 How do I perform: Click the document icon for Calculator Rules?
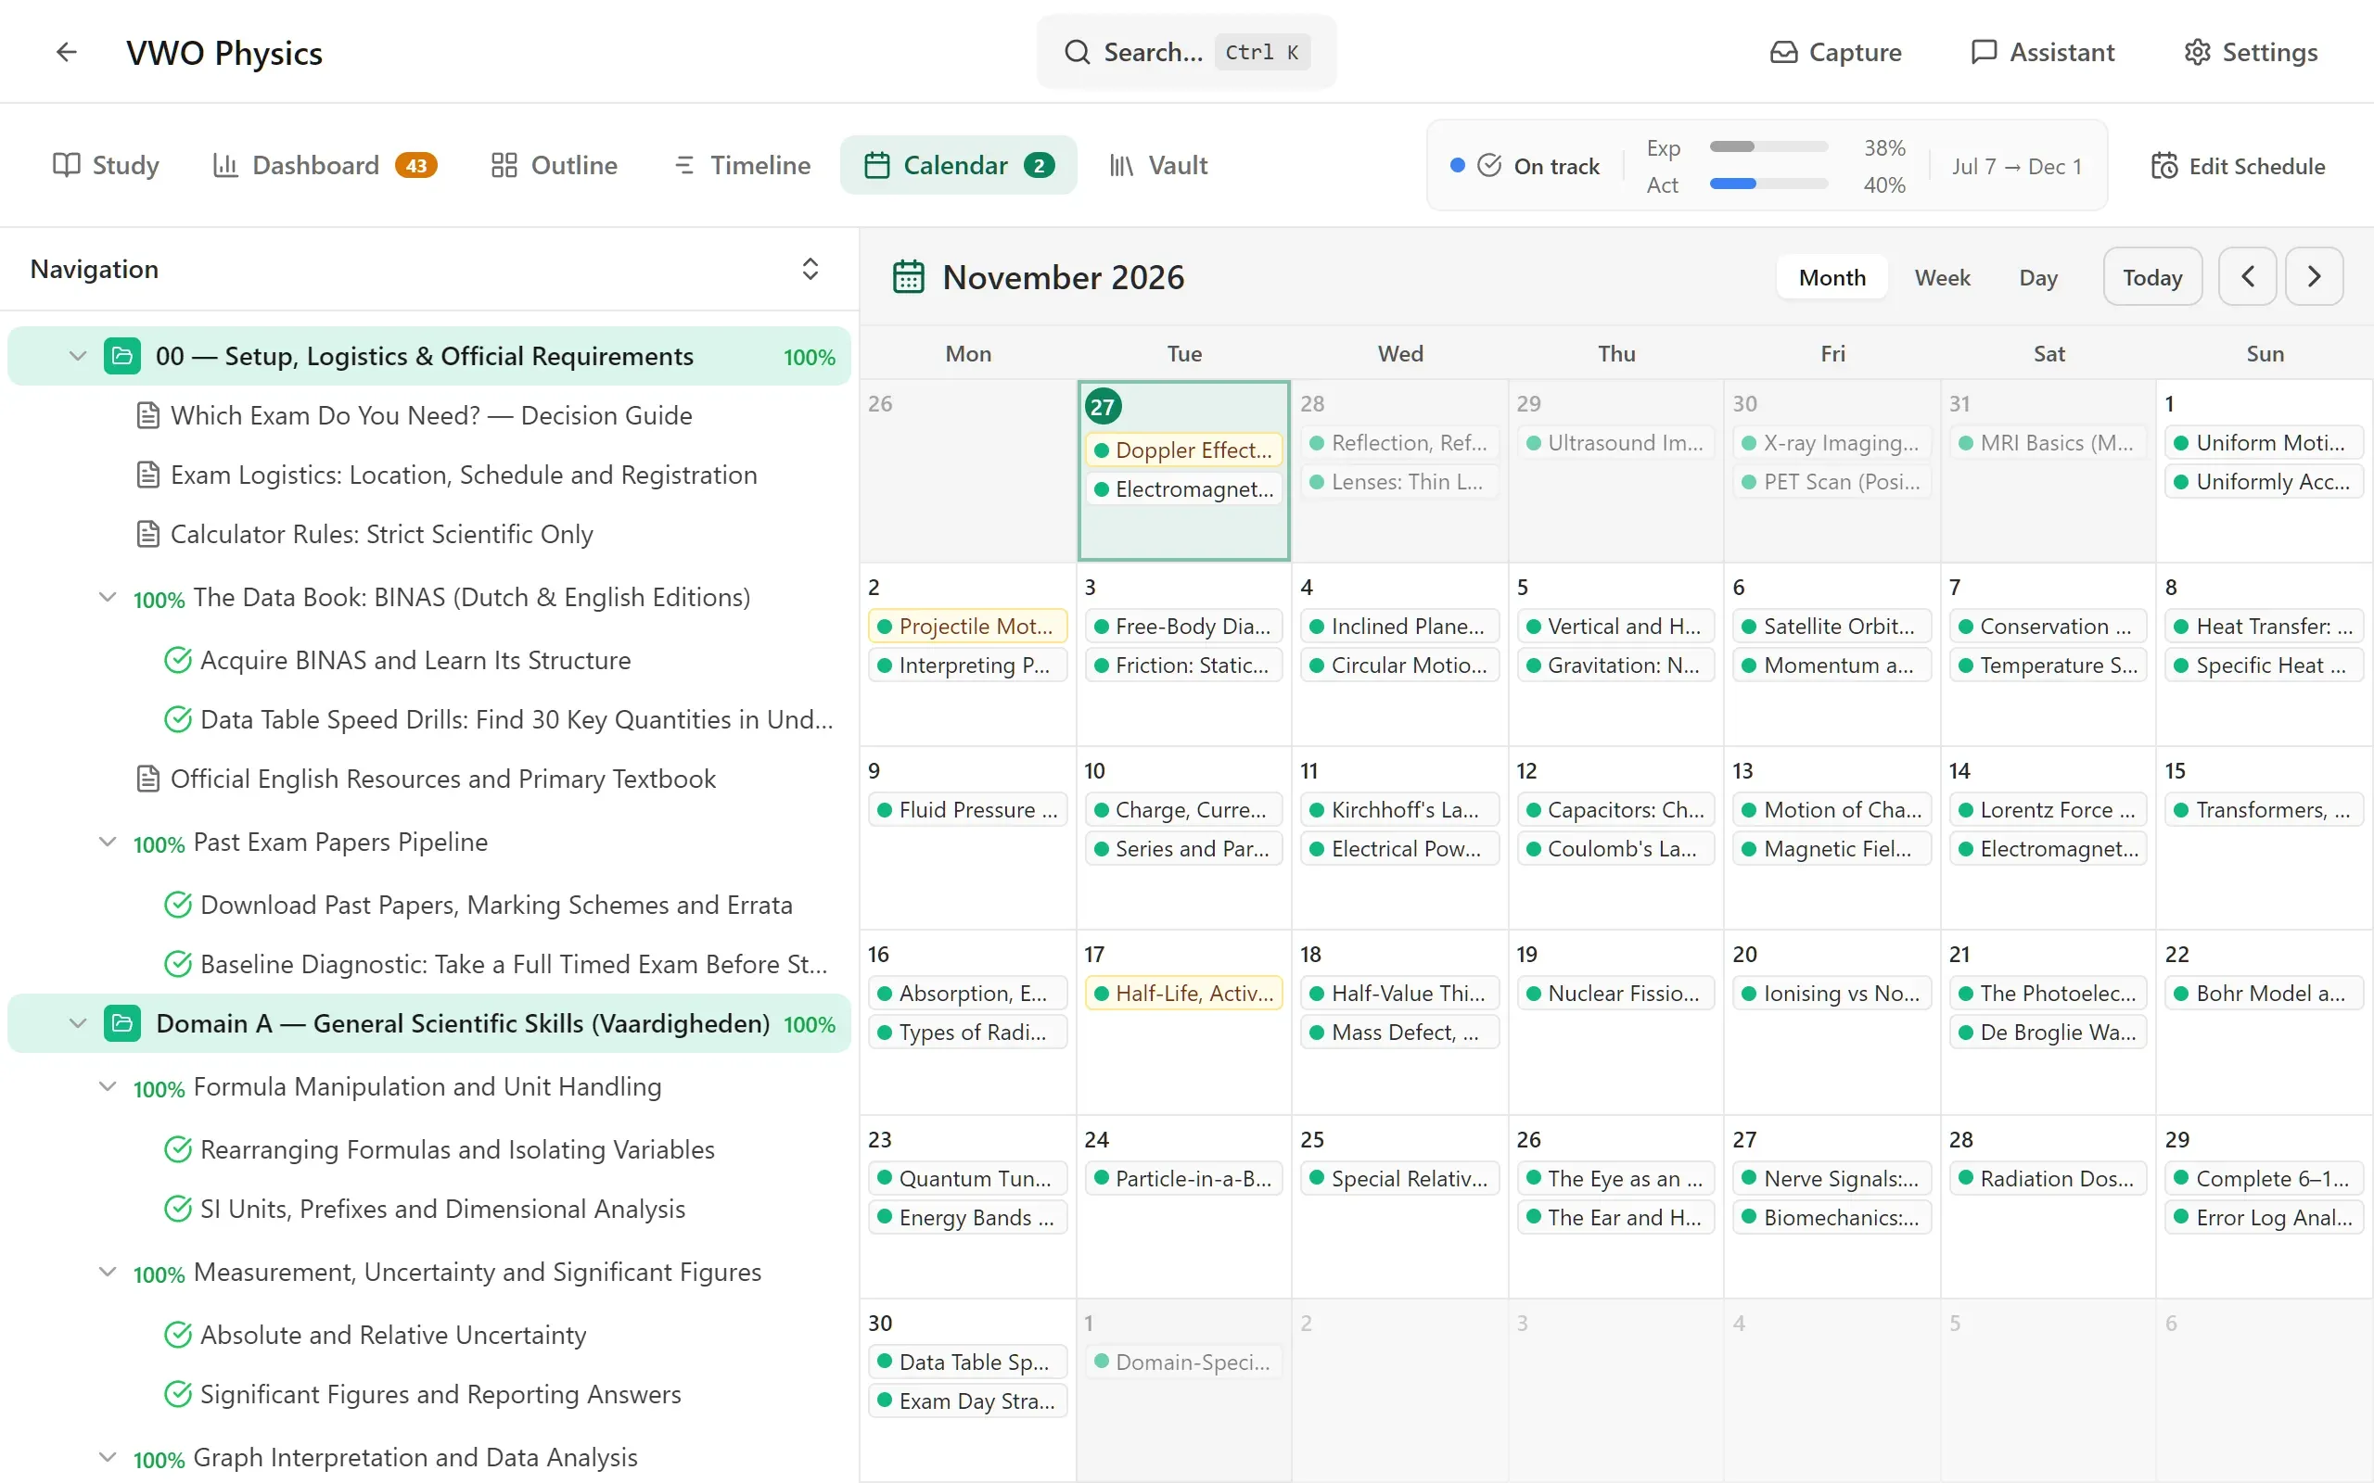pos(147,535)
